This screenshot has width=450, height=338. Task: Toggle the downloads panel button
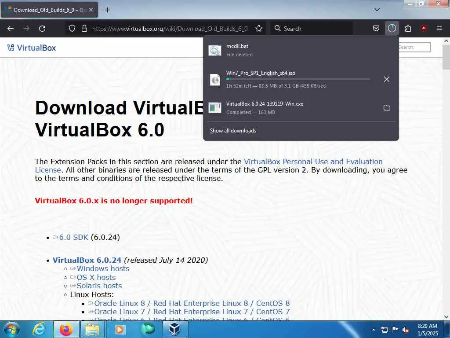(x=392, y=29)
